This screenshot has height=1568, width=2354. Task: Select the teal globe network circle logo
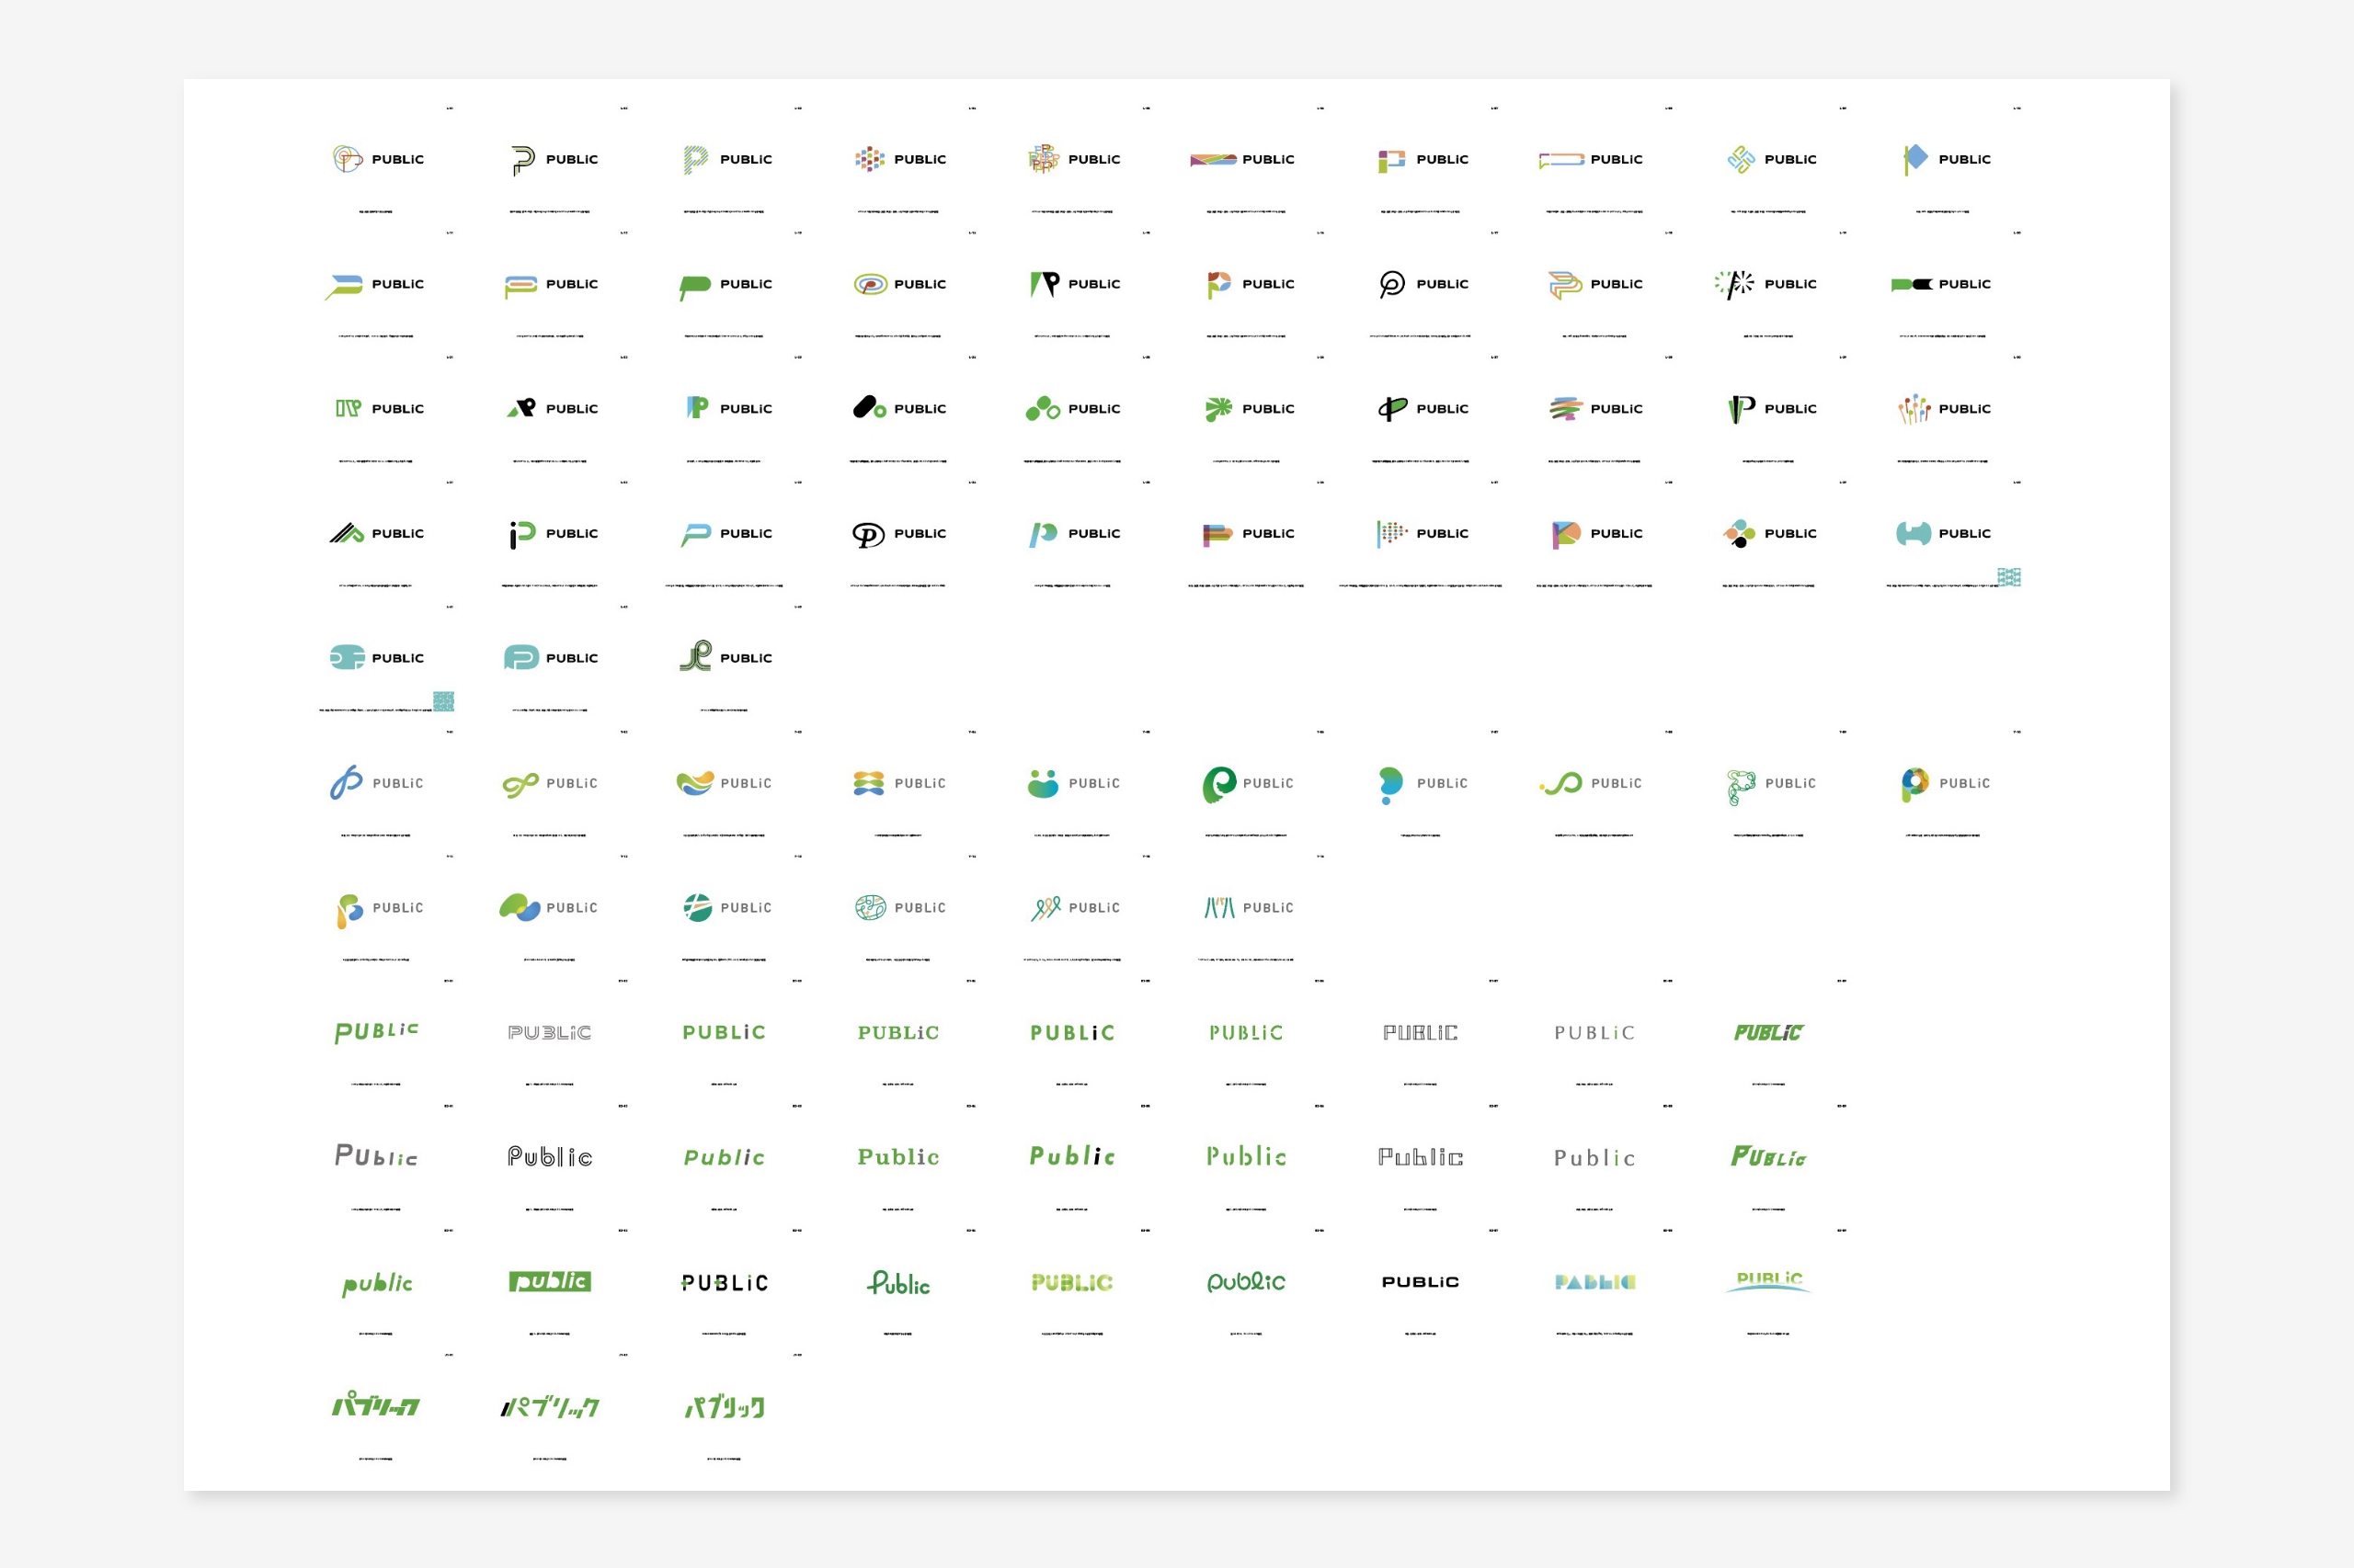coord(869,907)
